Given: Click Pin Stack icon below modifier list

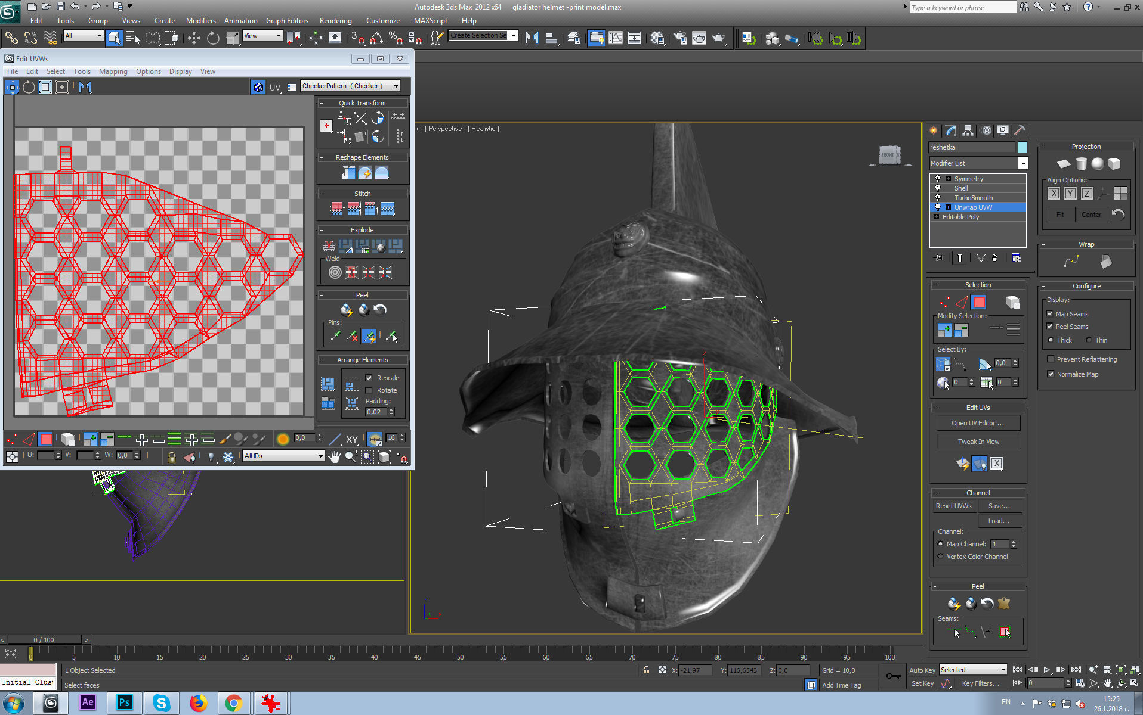Looking at the screenshot, I should (939, 258).
